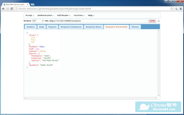Click the "Hello World" string value

tap(46, 65)
